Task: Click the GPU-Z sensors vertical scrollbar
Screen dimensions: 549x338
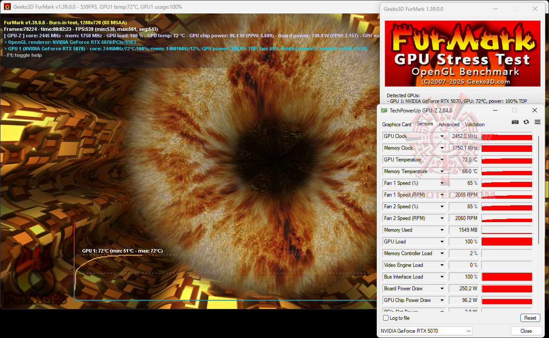Action: pyautogui.click(x=539, y=190)
